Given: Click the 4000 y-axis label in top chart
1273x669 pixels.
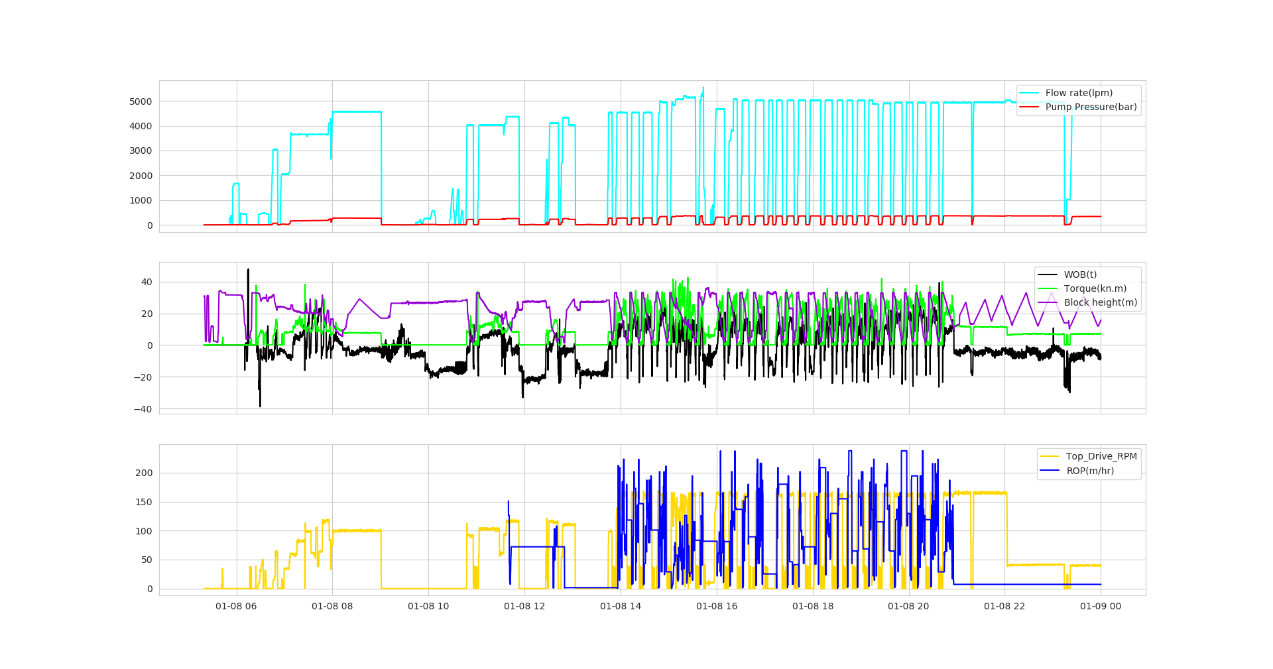Looking at the screenshot, I should 141,126.
